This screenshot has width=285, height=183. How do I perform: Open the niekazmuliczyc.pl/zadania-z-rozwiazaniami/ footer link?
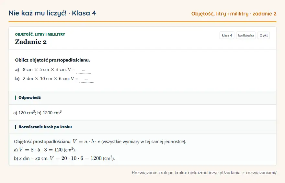(x=232, y=173)
